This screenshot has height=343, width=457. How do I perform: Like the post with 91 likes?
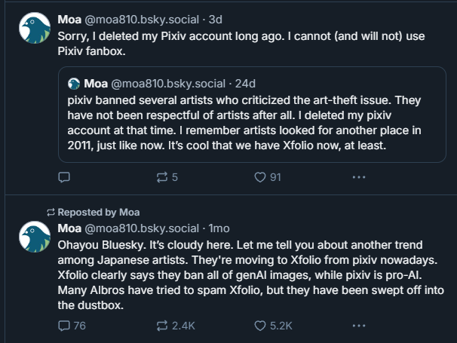(260, 177)
